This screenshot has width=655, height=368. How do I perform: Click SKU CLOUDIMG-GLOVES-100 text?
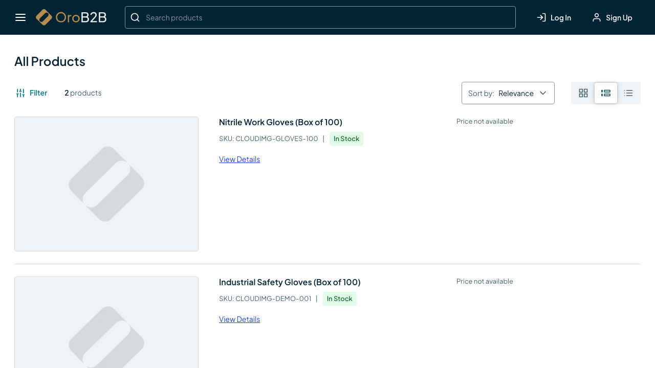coord(269,139)
